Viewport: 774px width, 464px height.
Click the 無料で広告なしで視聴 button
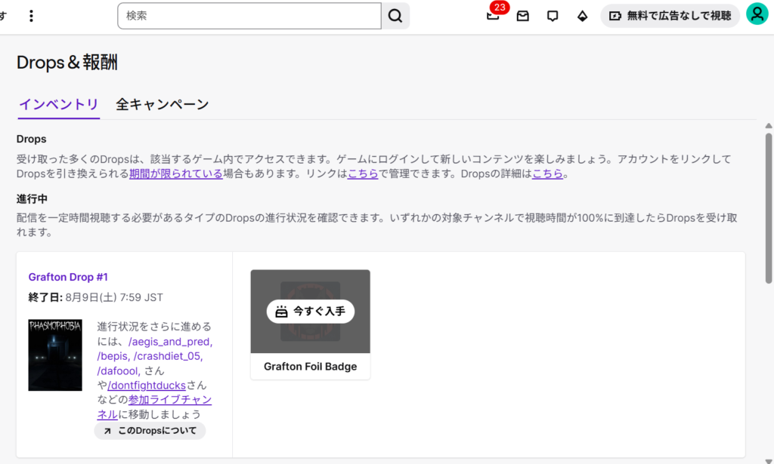click(670, 16)
